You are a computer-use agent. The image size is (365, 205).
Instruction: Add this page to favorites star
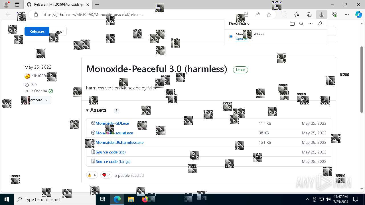(x=269, y=15)
